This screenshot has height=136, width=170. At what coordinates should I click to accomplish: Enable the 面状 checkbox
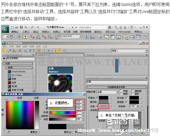[x=132, y=94]
